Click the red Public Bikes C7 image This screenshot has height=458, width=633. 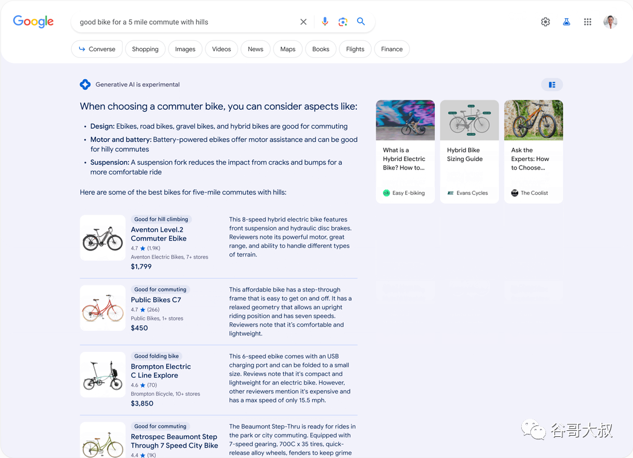pyautogui.click(x=103, y=308)
